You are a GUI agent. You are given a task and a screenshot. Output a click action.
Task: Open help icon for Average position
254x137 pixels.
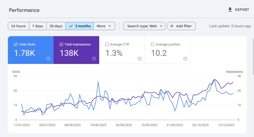pos(185,59)
